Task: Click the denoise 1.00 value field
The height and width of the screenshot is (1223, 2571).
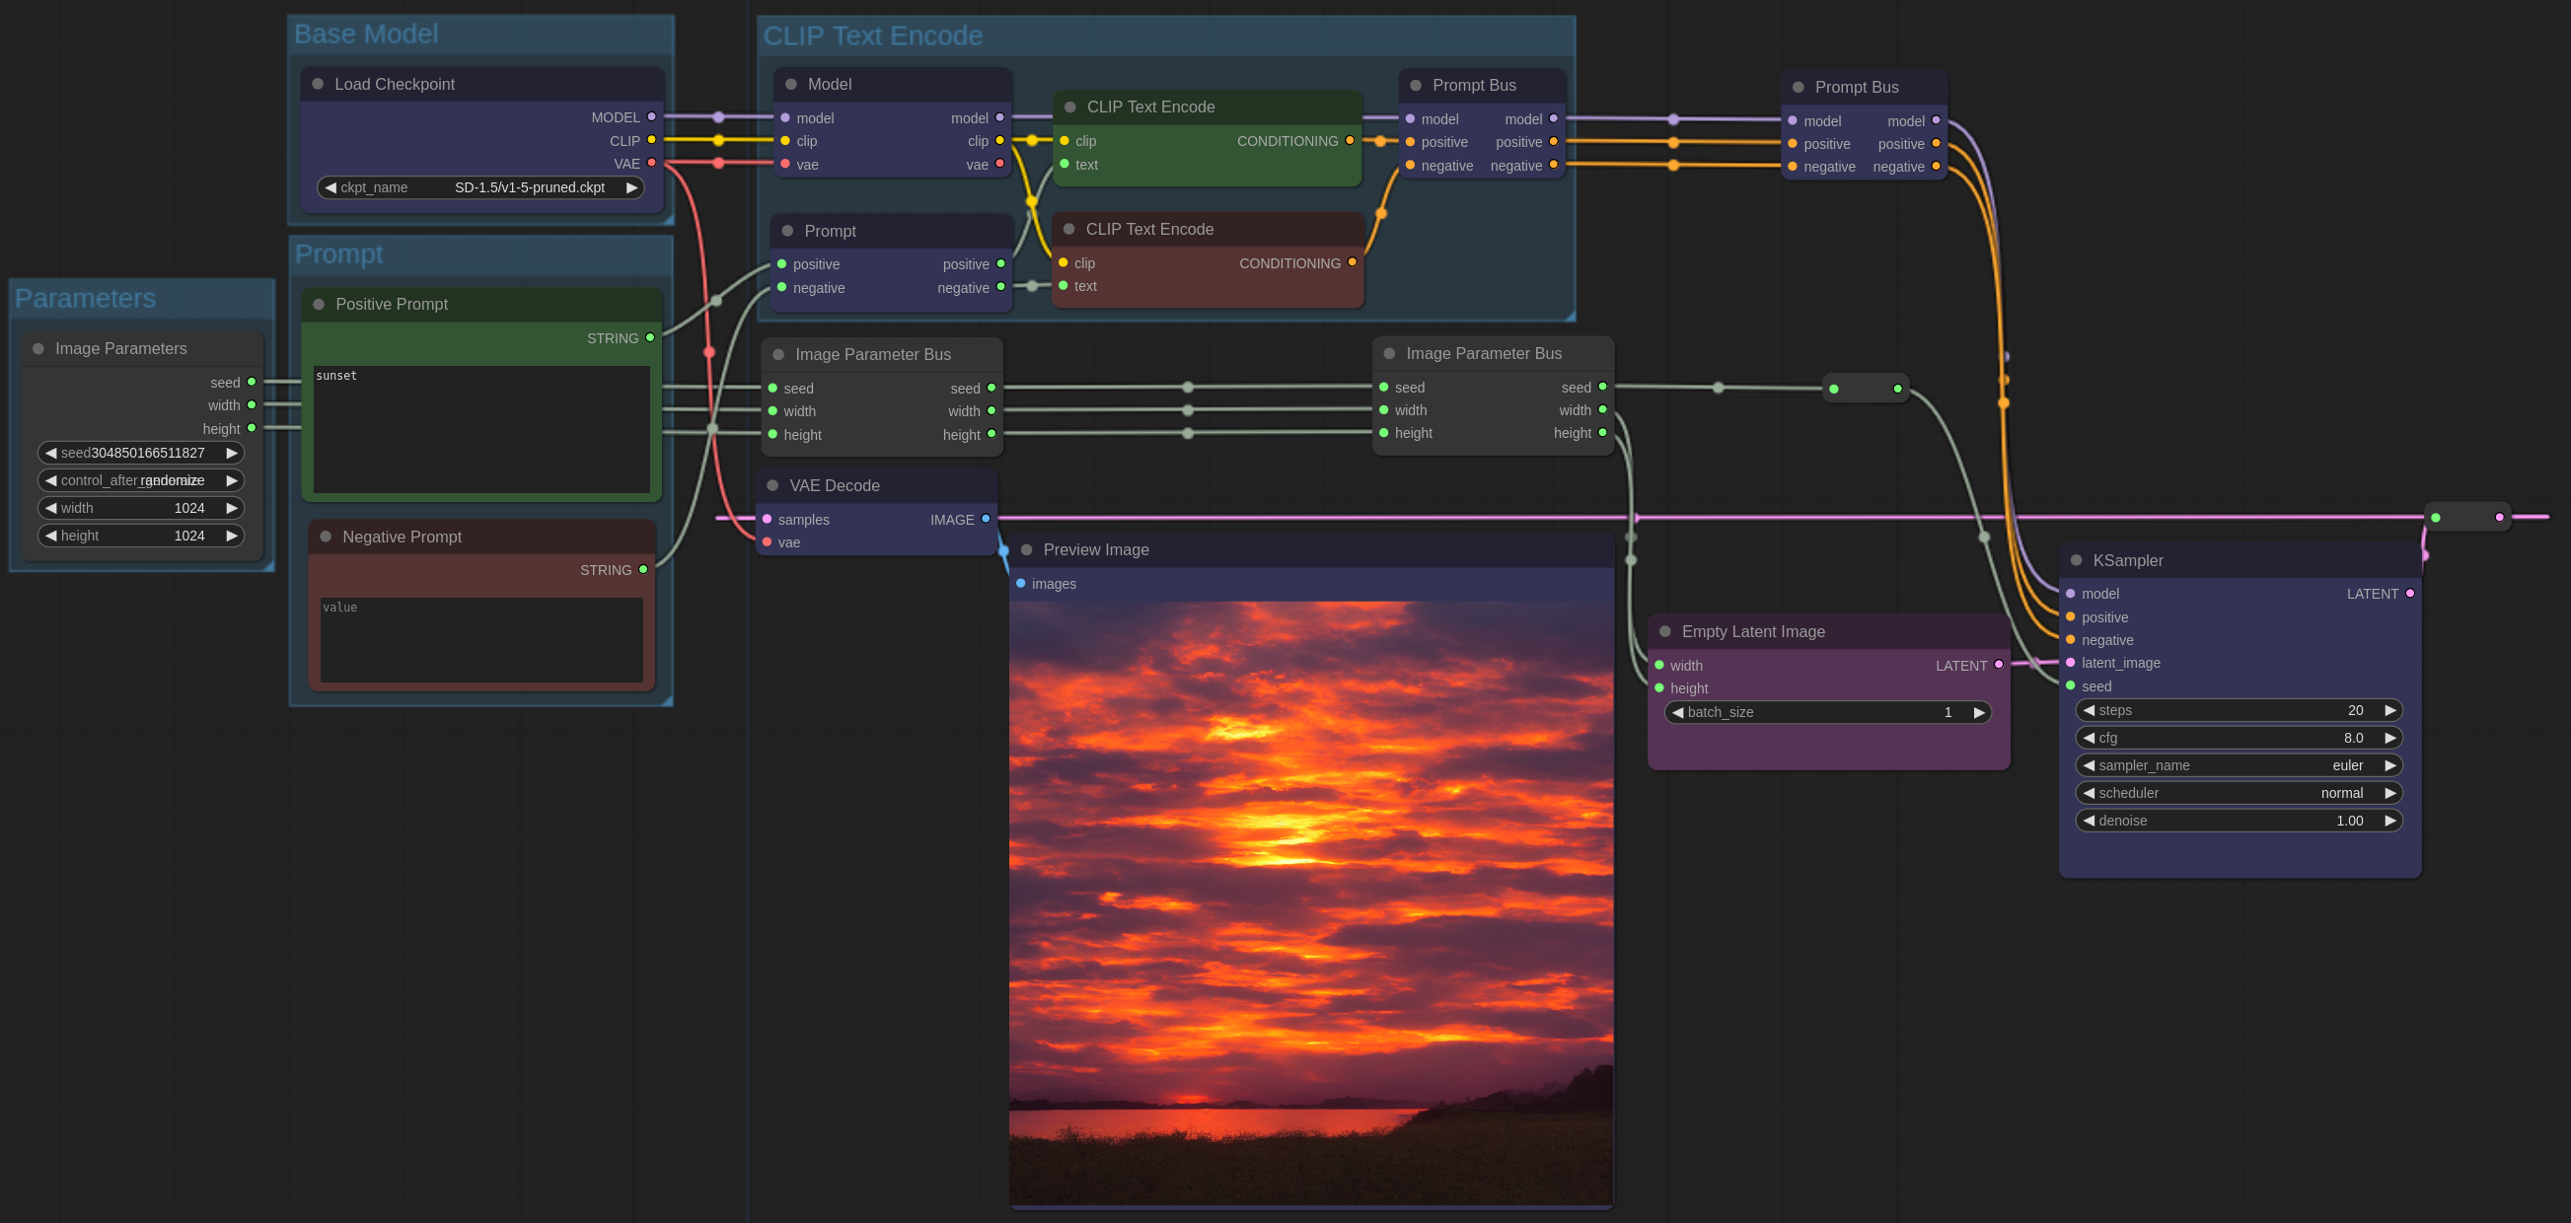Action: pos(2238,820)
